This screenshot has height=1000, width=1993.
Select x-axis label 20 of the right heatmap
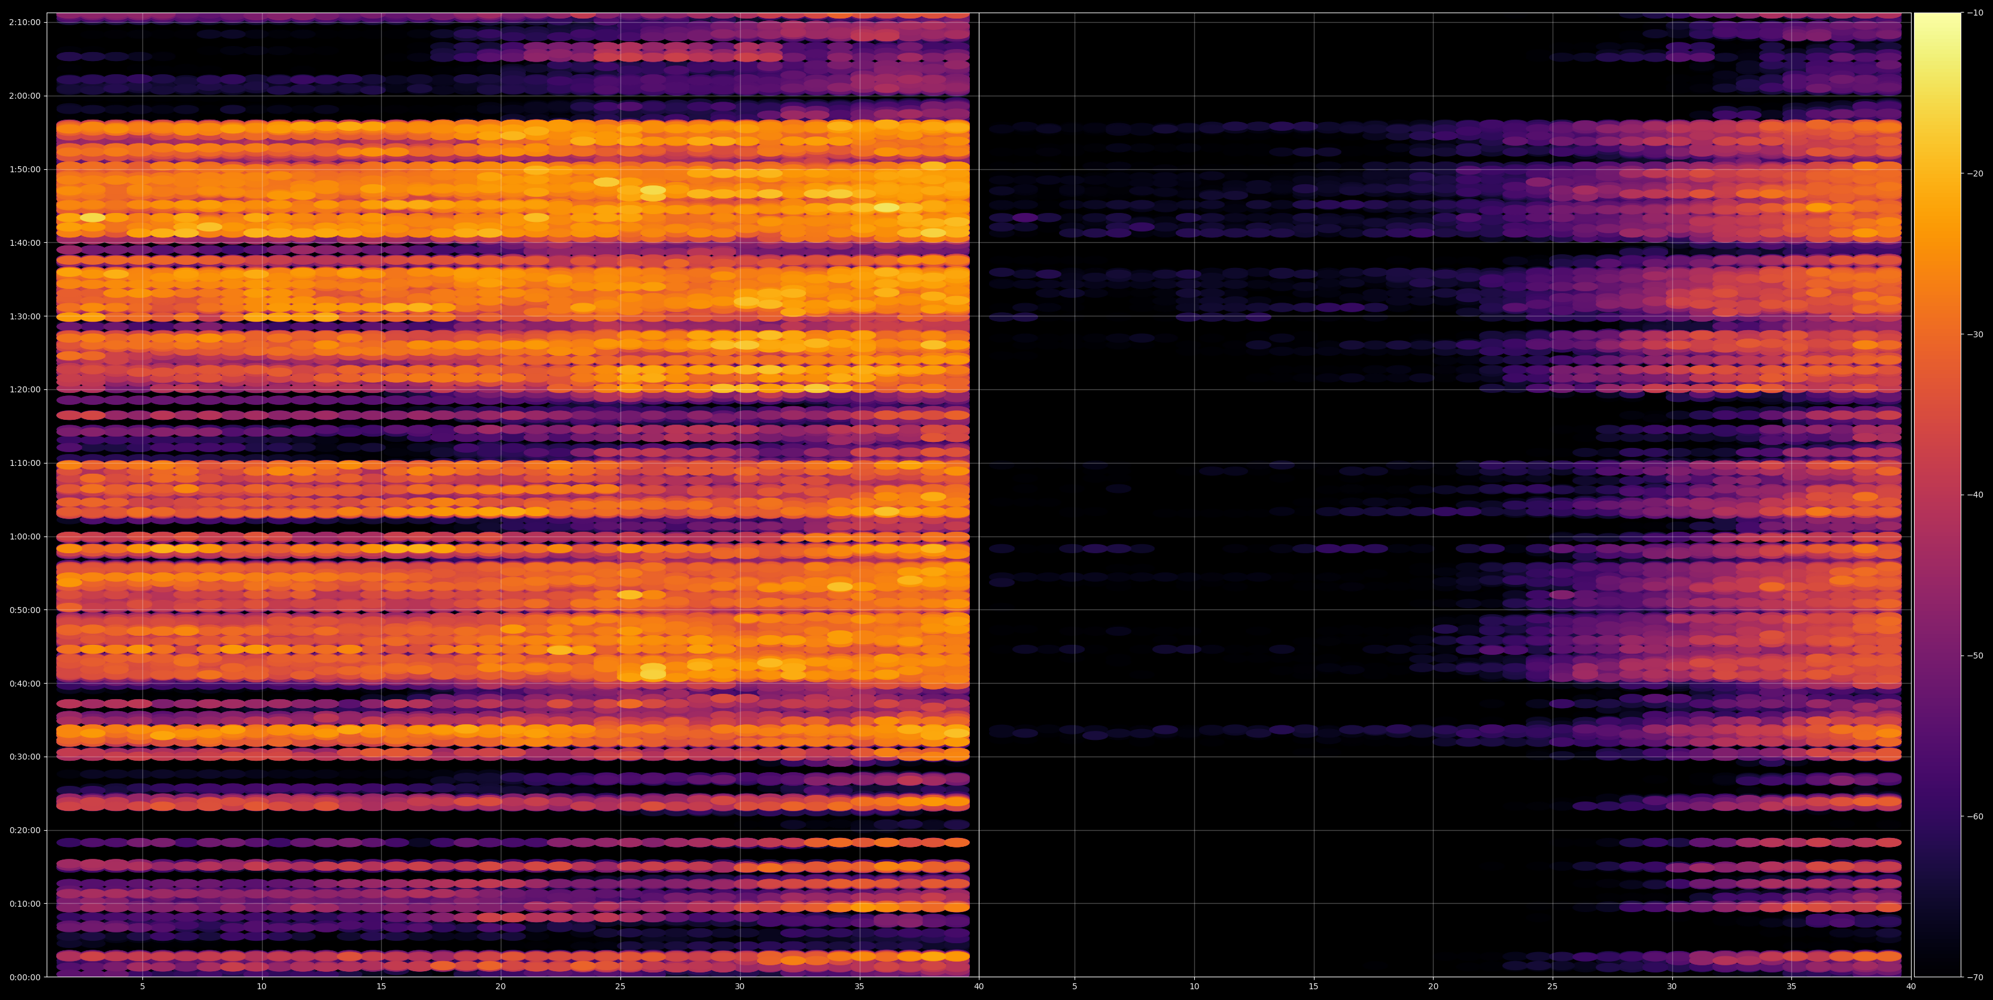point(1433,987)
